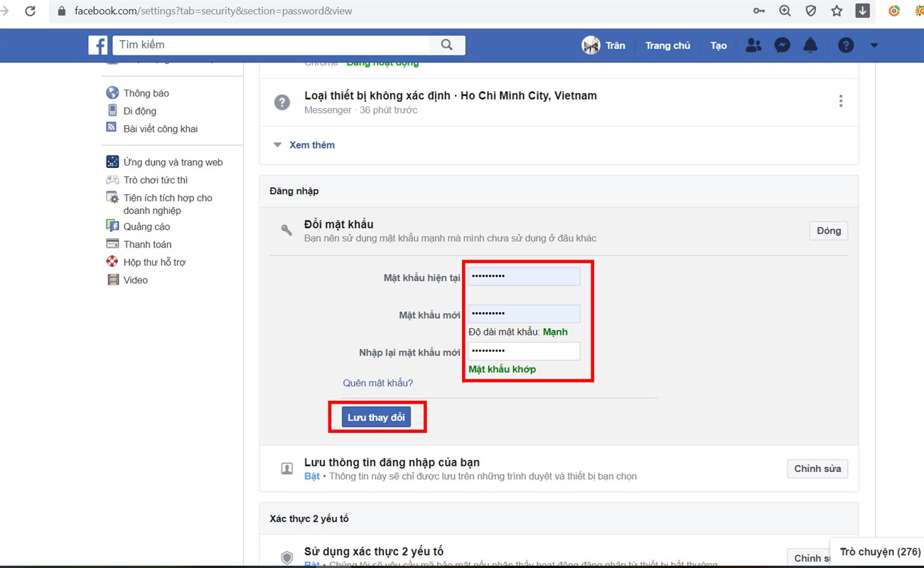Click the Di động phone icon
The image size is (924, 568).
point(112,110)
